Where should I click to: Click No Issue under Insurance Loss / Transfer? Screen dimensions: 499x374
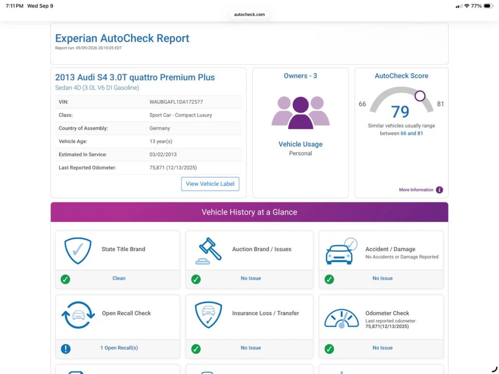coord(251,348)
